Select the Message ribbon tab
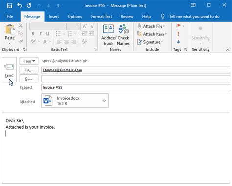This screenshot has width=232, height=186. (32, 17)
